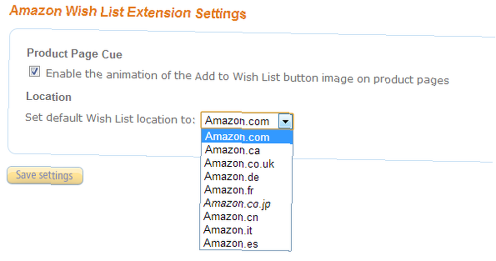The height and width of the screenshot is (261, 496).
Task: Choose Amazon.es as default location
Action: (246, 243)
